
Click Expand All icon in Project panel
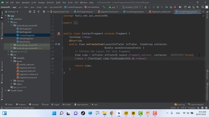tap(34, 12)
